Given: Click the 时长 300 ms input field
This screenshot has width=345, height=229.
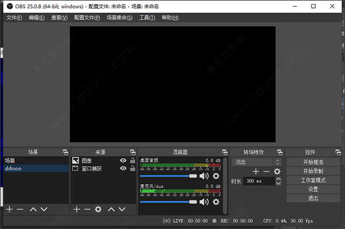Looking at the screenshot, I should click(x=259, y=181).
